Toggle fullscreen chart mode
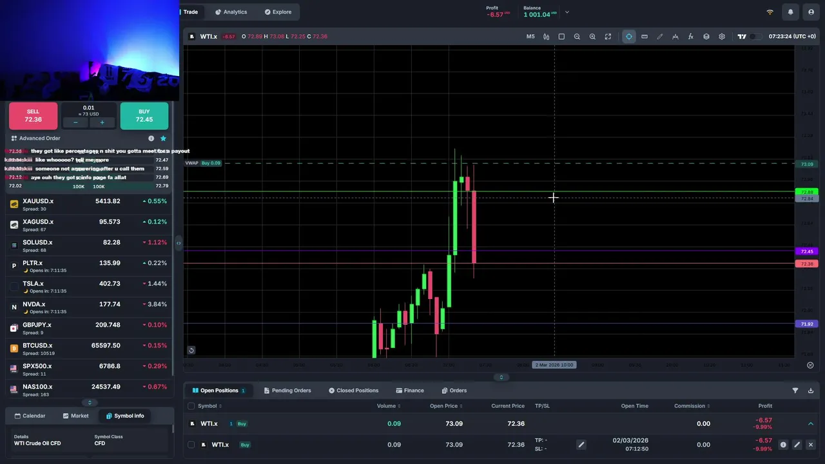 (x=608, y=37)
